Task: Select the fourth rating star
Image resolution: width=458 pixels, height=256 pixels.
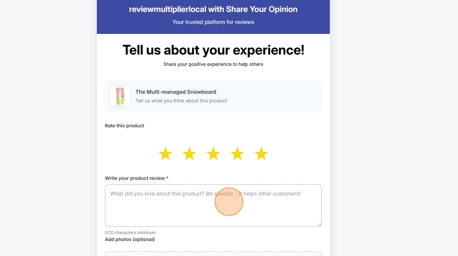Action: [x=237, y=154]
